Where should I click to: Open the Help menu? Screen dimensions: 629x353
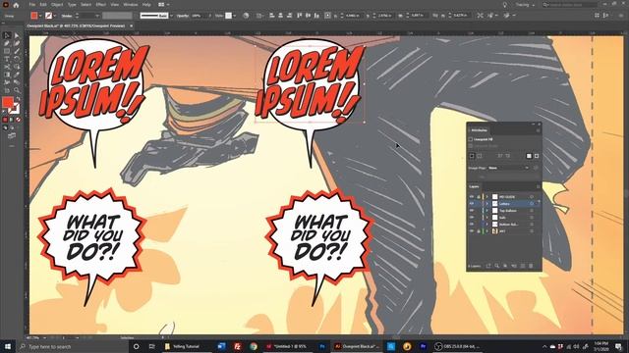tap(146, 5)
